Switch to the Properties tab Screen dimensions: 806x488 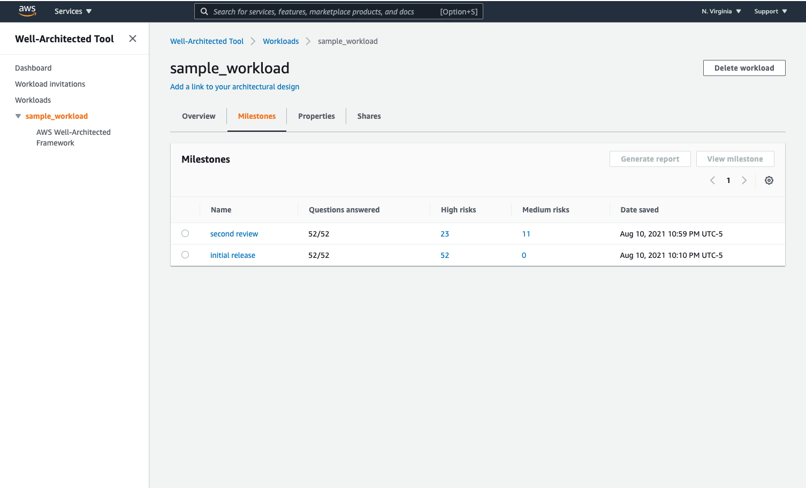pyautogui.click(x=316, y=116)
